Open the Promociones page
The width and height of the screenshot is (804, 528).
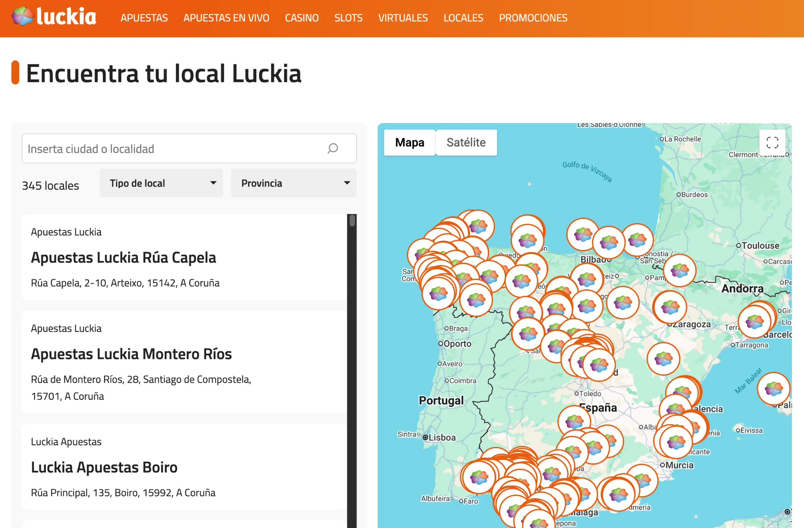(x=534, y=18)
